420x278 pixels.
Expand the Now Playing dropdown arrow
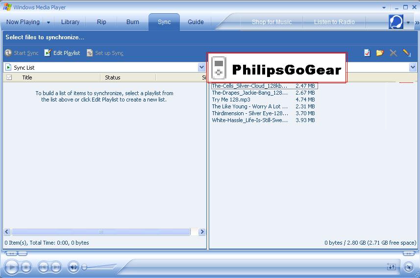[49, 22]
